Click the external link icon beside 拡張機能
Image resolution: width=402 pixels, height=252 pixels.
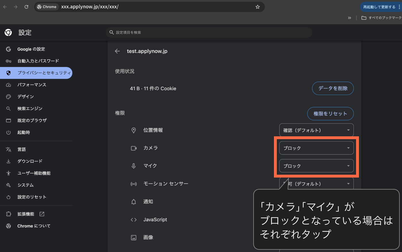click(x=42, y=214)
